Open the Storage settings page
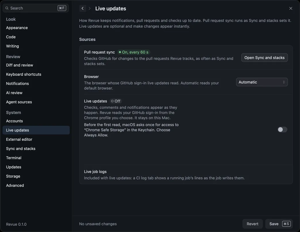300x232 pixels. (36, 176)
